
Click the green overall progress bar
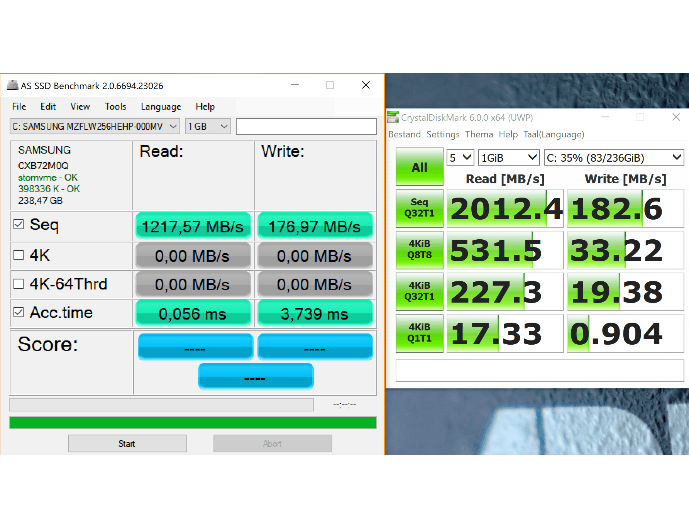coord(193,423)
